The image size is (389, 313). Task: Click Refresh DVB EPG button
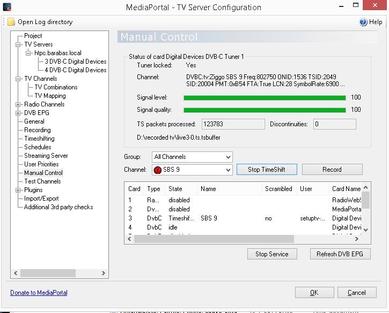point(340,254)
